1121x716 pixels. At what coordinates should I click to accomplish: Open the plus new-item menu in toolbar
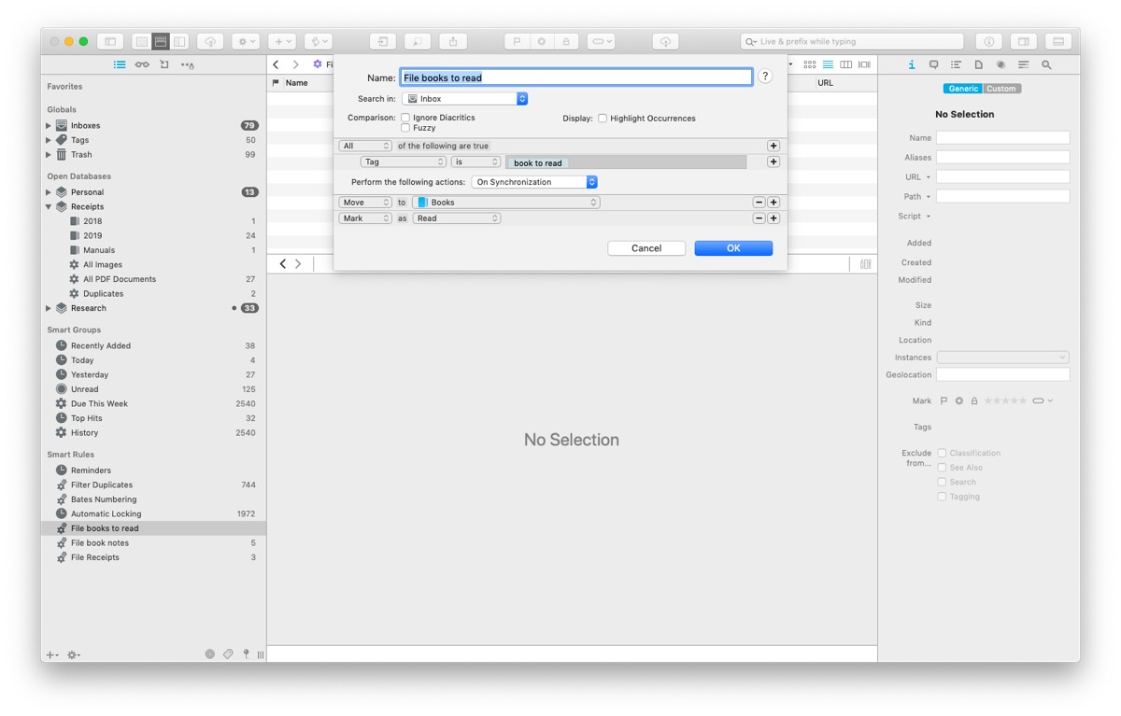coord(281,42)
